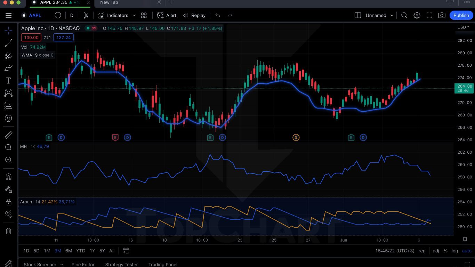Toggle stay in drawing mode

point(8,189)
